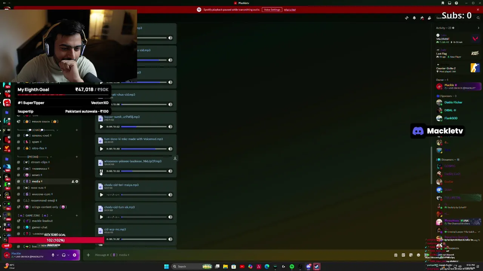Screen dimensions: 483x271
Task: Open GIF picker
Action: click(x=403, y=255)
